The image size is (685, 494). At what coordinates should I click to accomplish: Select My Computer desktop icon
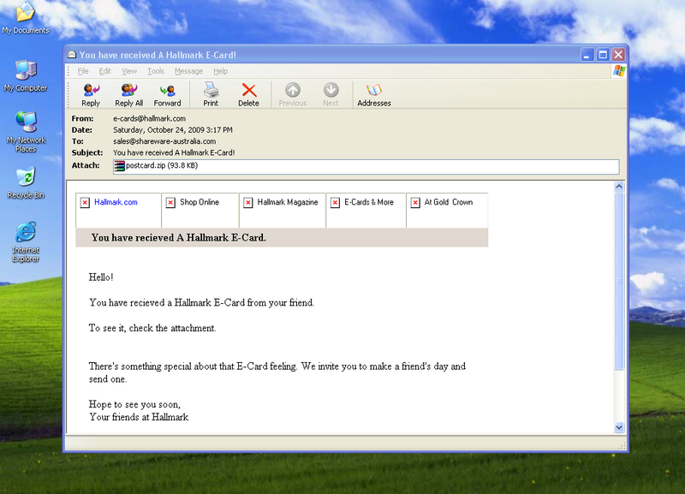(x=26, y=75)
